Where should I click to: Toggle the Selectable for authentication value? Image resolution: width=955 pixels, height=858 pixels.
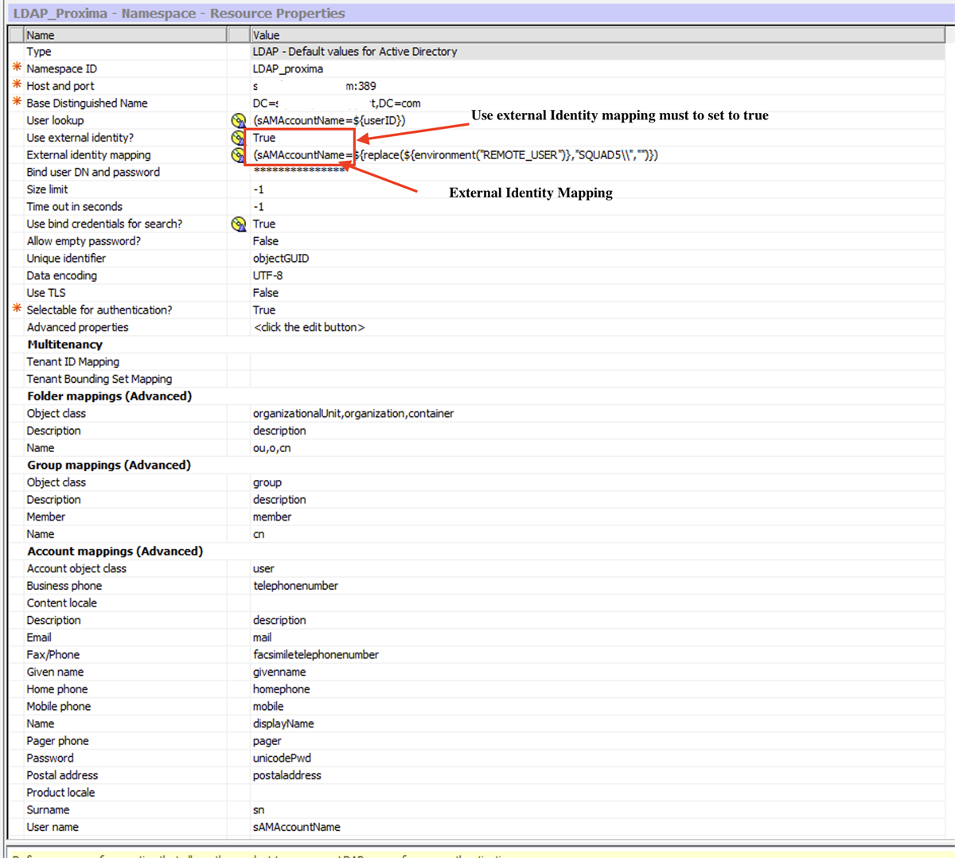point(263,310)
